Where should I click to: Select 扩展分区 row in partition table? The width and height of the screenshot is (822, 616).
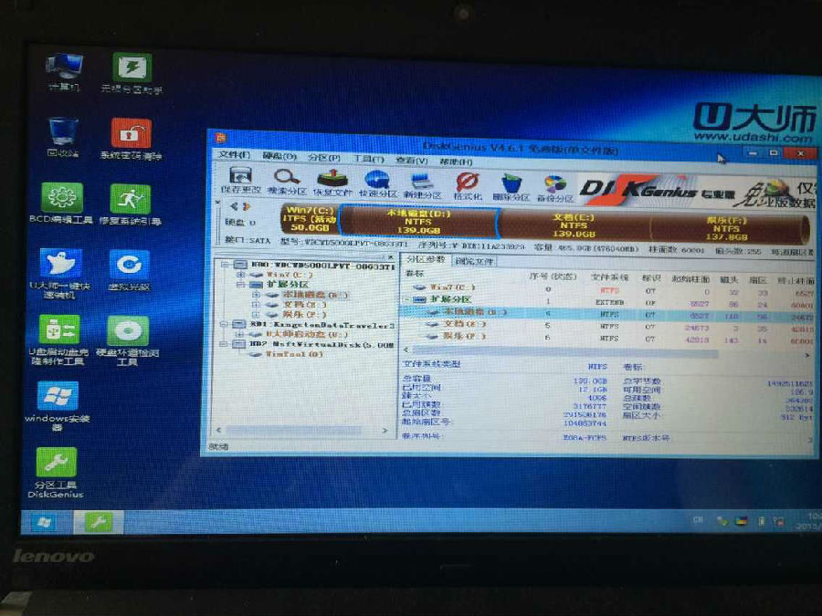pos(608,301)
